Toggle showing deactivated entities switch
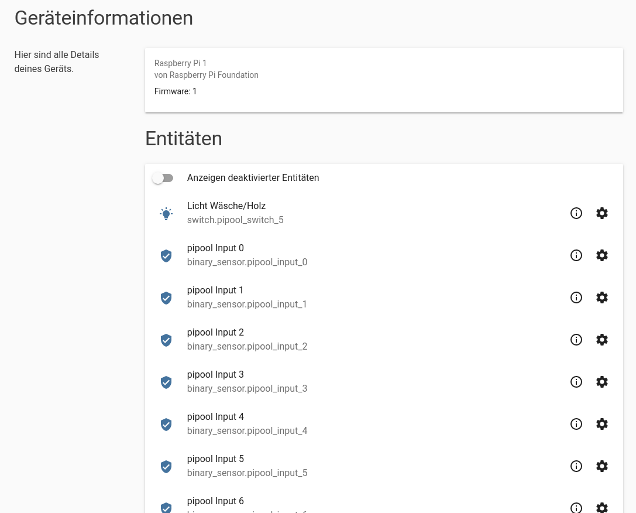This screenshot has width=636, height=513. [x=163, y=178]
